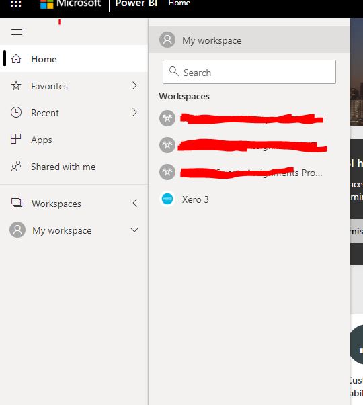Click the Home house icon
363x405 pixels.
tap(16, 59)
